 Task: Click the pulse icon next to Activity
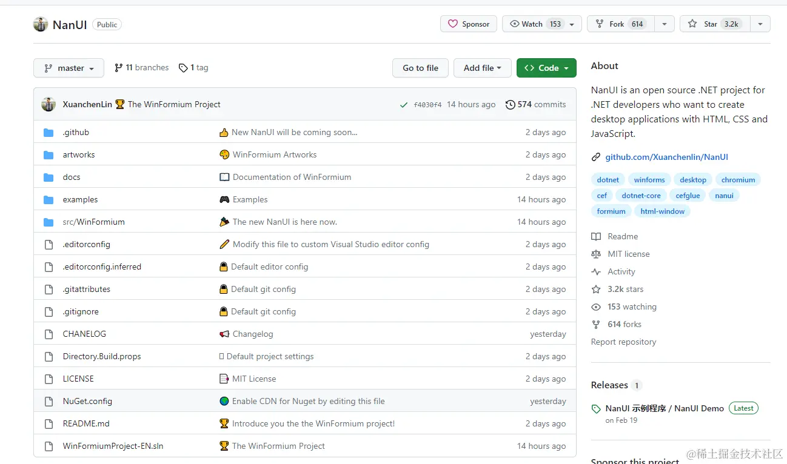pos(596,271)
